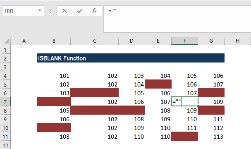Click the active cell F7 being edited

coord(184,101)
